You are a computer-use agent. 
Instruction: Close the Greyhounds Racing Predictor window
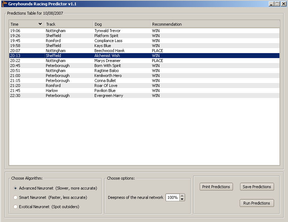click(x=283, y=4)
